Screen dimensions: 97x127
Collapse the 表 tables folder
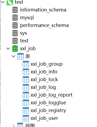coord(13,56)
